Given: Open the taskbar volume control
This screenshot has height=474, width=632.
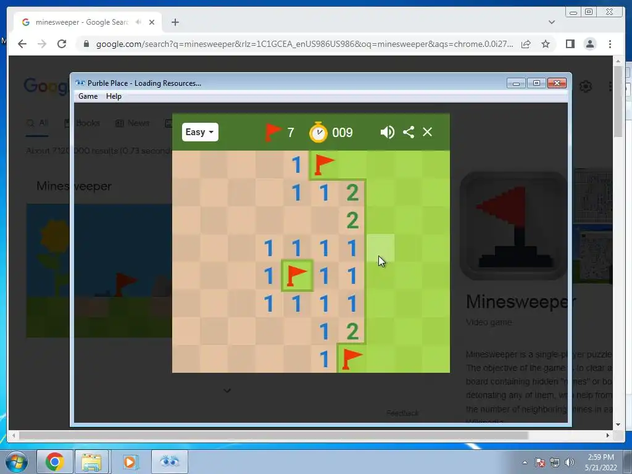Looking at the screenshot, I should 570,462.
